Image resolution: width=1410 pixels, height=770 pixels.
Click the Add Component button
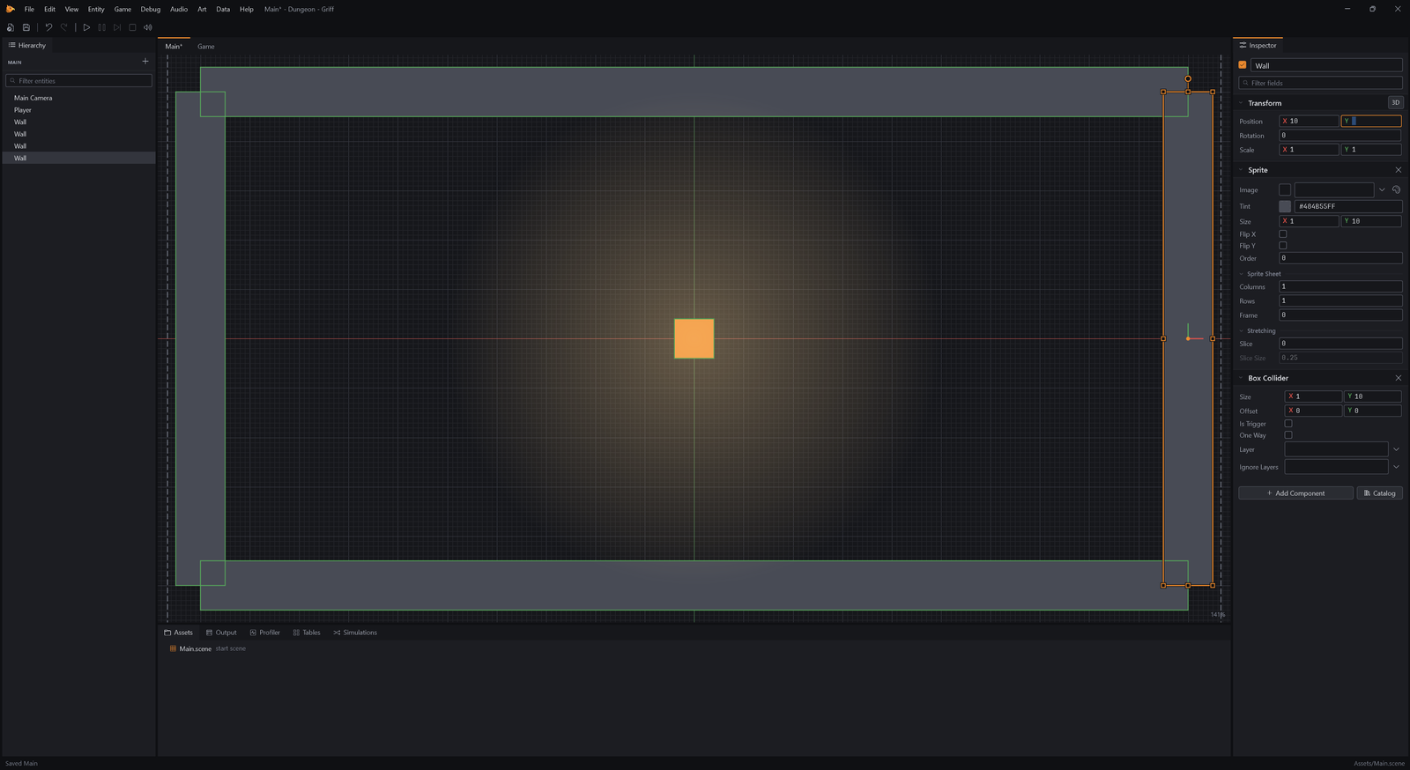1295,493
